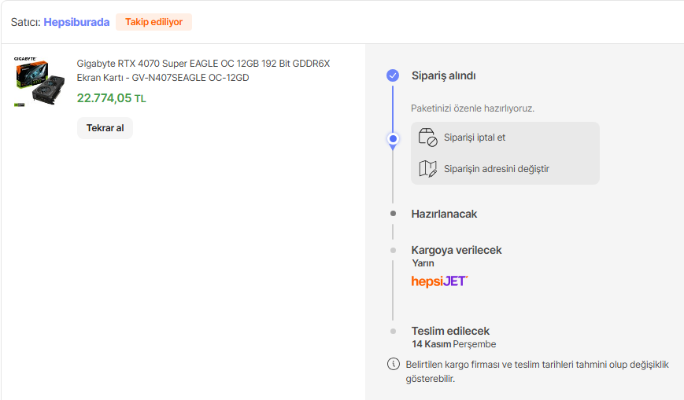Click the Sipariş alındı checkmark icon
This screenshot has height=400, width=684.
pyautogui.click(x=393, y=75)
